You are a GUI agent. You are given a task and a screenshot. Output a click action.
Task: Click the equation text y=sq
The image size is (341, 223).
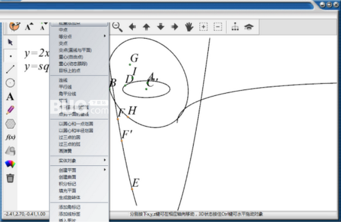coord(37,66)
